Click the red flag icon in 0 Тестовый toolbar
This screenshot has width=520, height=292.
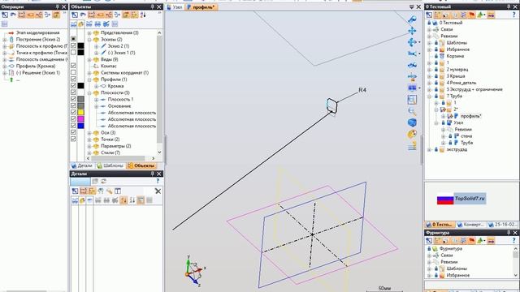click(x=471, y=15)
